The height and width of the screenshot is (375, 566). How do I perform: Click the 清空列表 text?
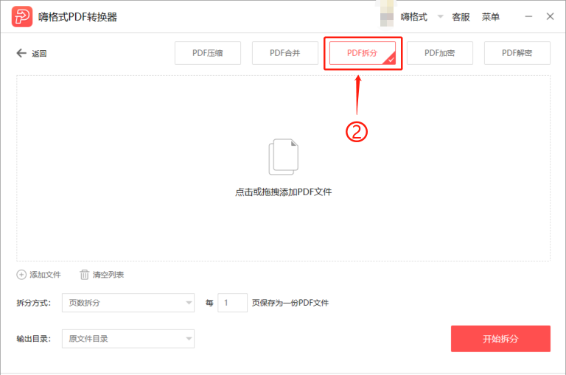108,275
